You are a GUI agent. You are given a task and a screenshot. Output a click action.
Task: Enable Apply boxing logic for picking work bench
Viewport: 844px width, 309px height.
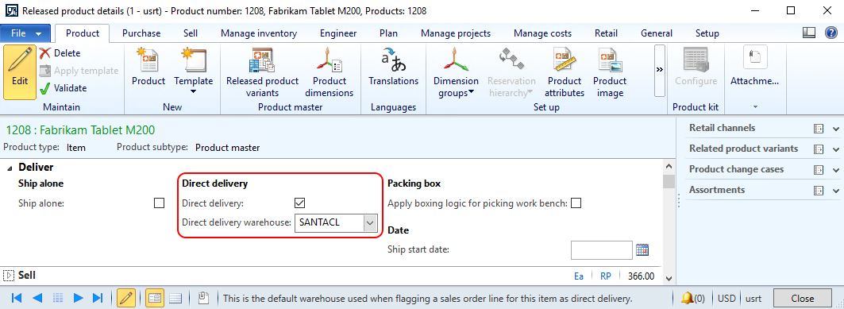(576, 203)
